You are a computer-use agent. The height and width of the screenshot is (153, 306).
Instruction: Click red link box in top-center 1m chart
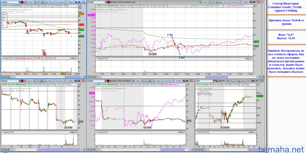click(108, 2)
